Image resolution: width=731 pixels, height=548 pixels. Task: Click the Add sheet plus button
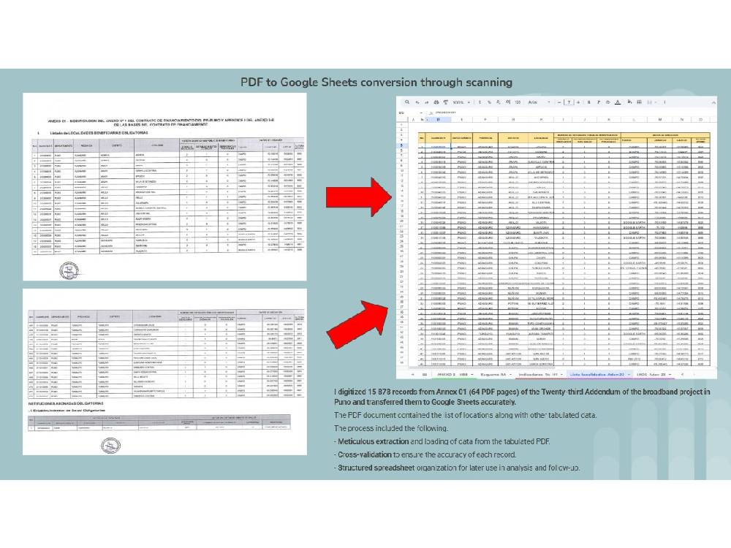pyautogui.click(x=412, y=374)
